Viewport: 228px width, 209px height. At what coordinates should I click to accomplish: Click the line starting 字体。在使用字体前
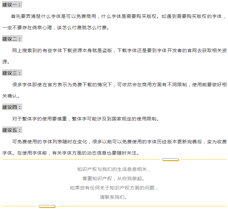71,153
